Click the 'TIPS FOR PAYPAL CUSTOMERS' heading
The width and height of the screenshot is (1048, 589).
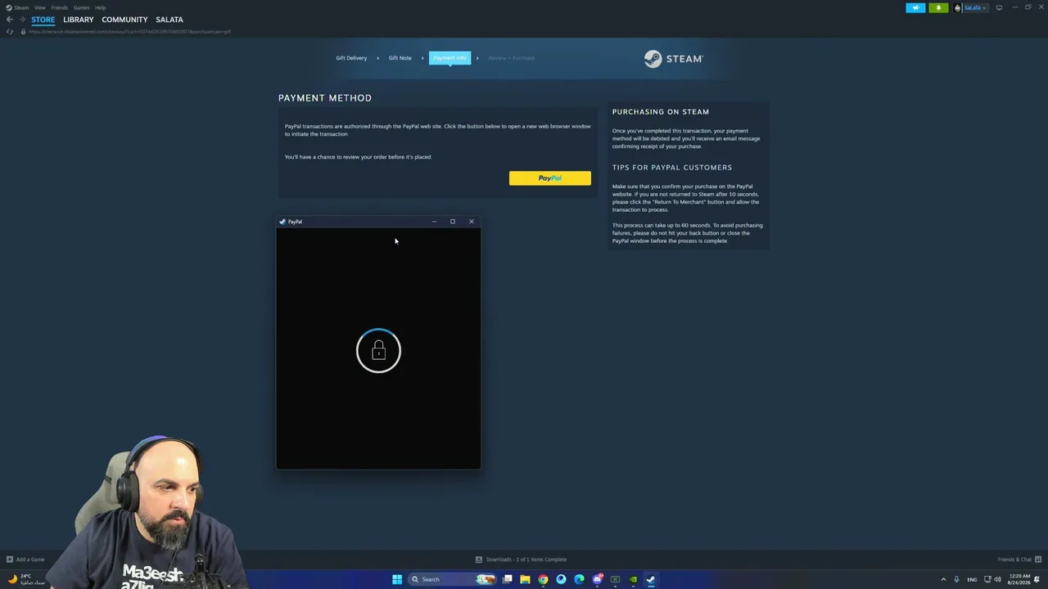[672, 168]
